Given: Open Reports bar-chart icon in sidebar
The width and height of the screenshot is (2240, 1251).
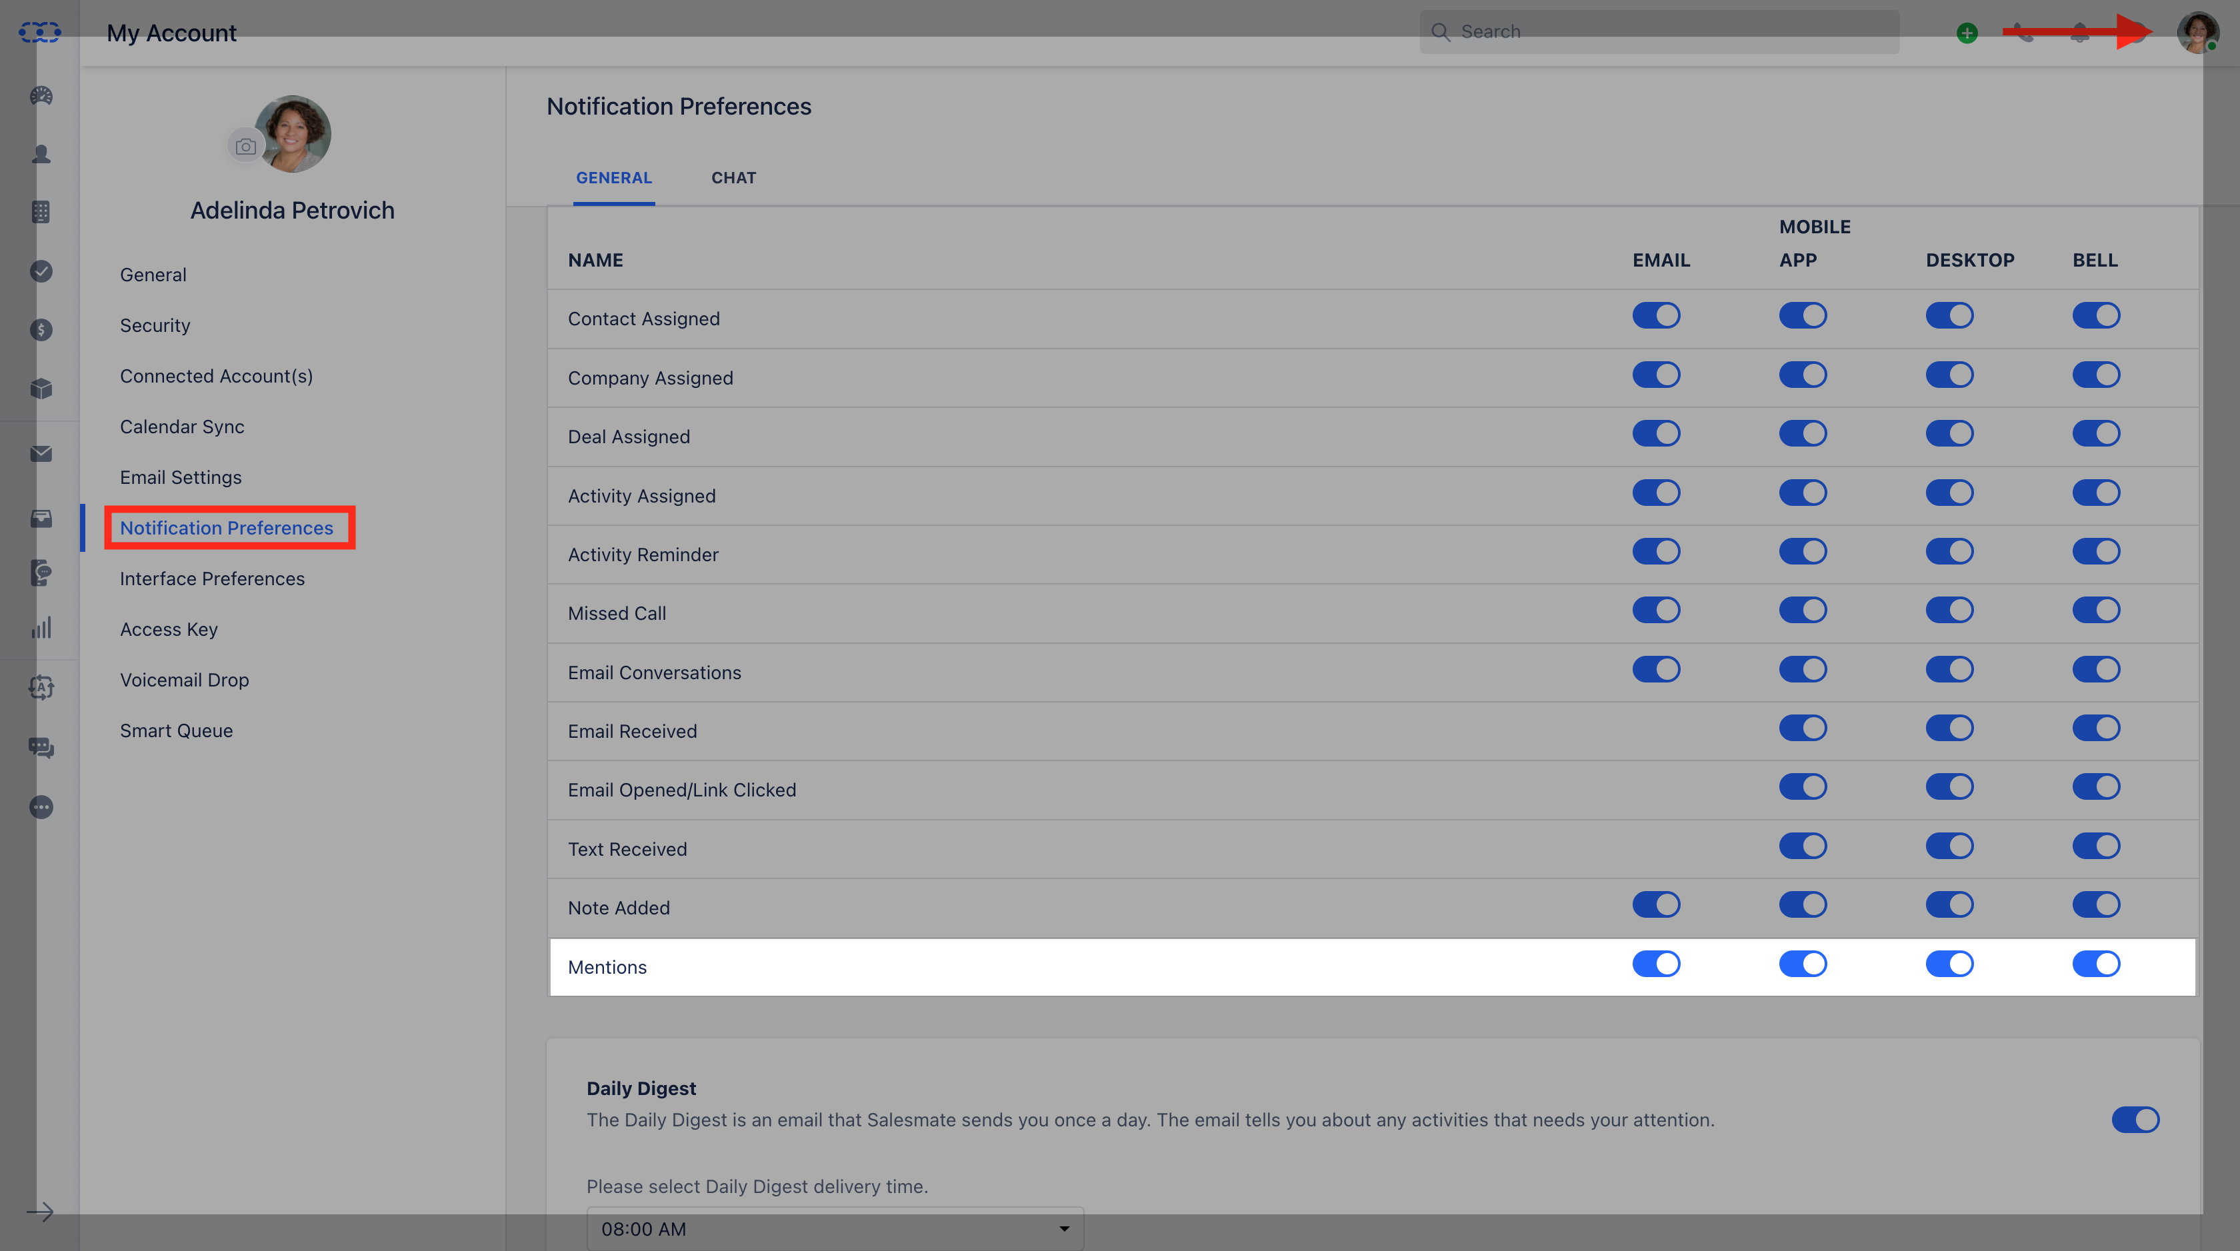Looking at the screenshot, I should 41,628.
